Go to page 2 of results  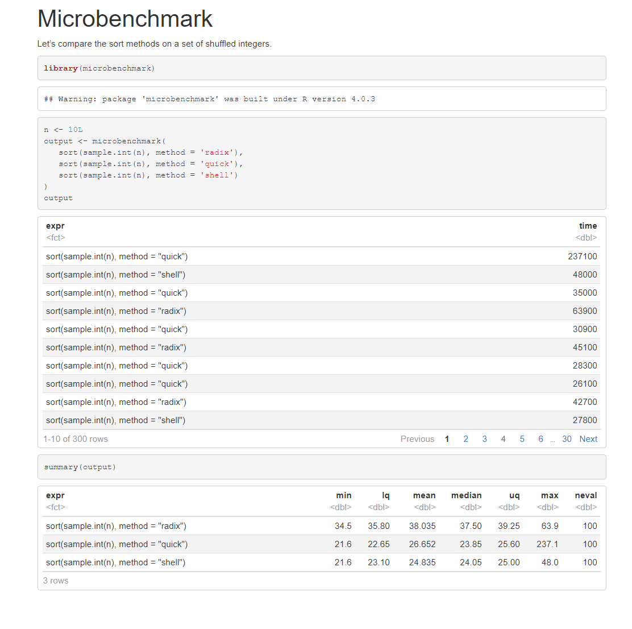(465, 439)
